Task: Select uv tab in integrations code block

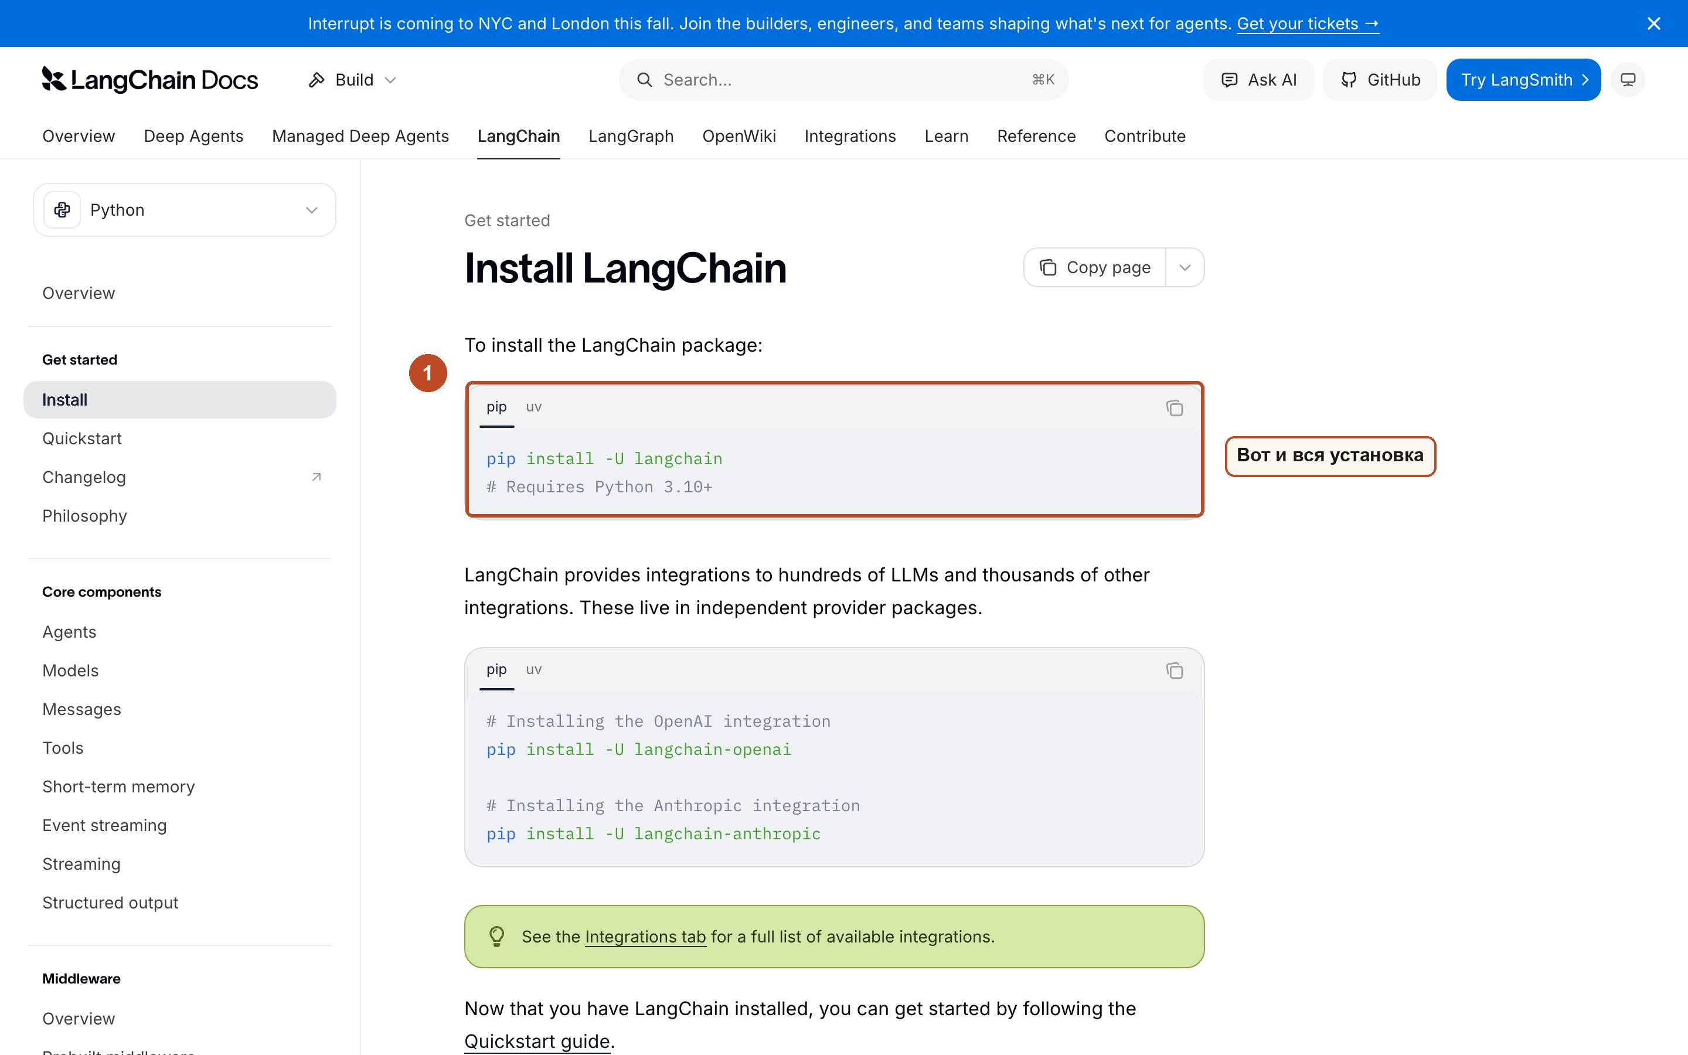Action: (533, 670)
